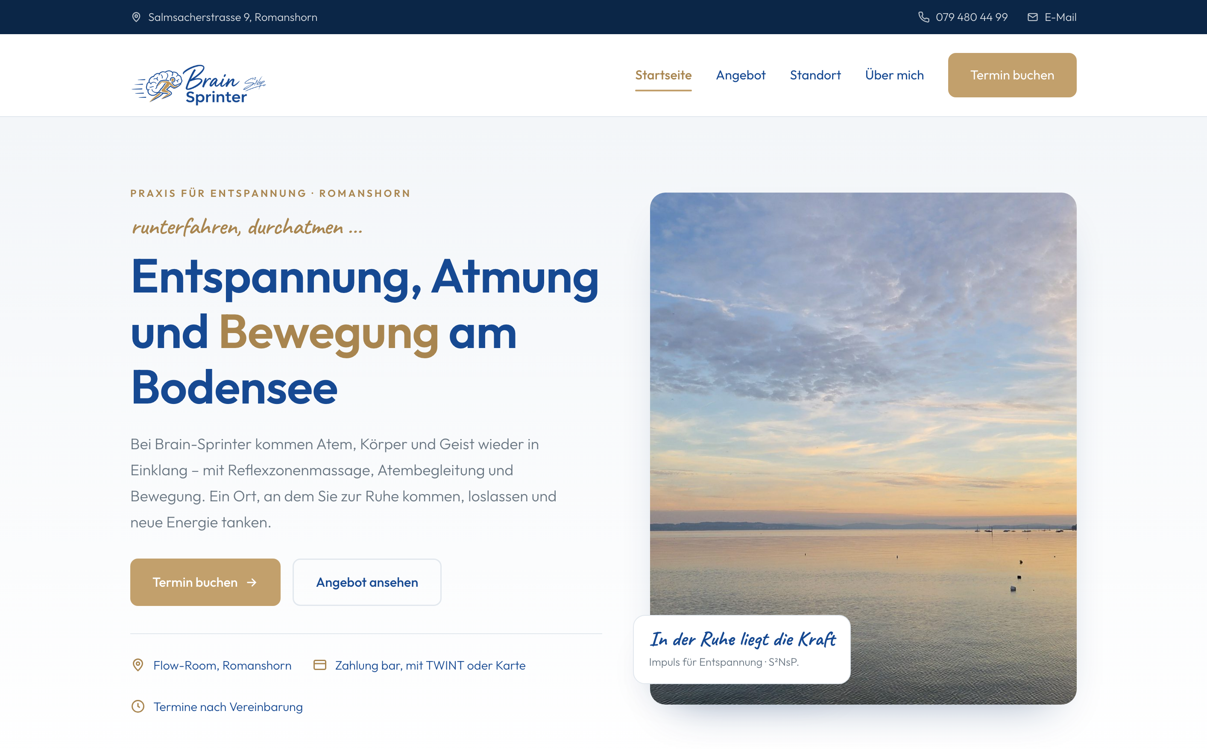Click the text Termine nach Vereinbarung
The width and height of the screenshot is (1207, 749).
click(228, 707)
